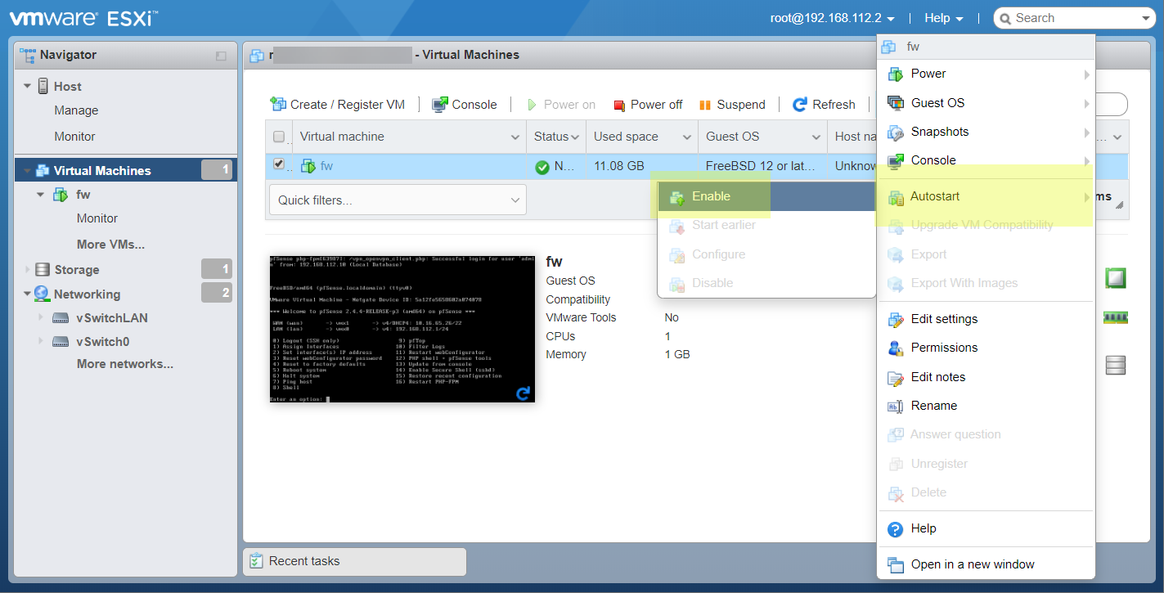1164x593 pixels.
Task: Choose Enable in Autostart submenu
Action: pyautogui.click(x=766, y=196)
